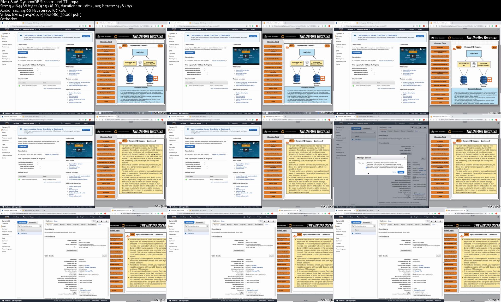The image size is (501, 302).
Task: Click the video share arrow in 00:00:50 frame
Action: (x=90, y=49)
